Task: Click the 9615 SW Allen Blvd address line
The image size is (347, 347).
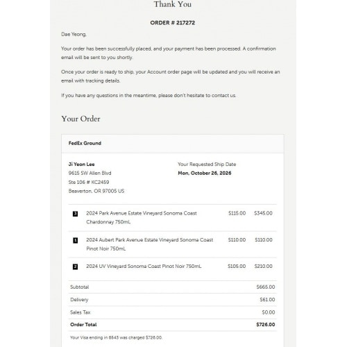Action: point(90,173)
